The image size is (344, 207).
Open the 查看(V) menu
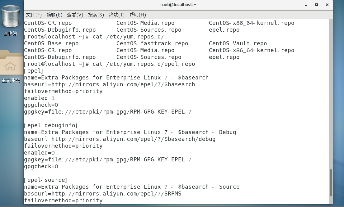[75, 15]
